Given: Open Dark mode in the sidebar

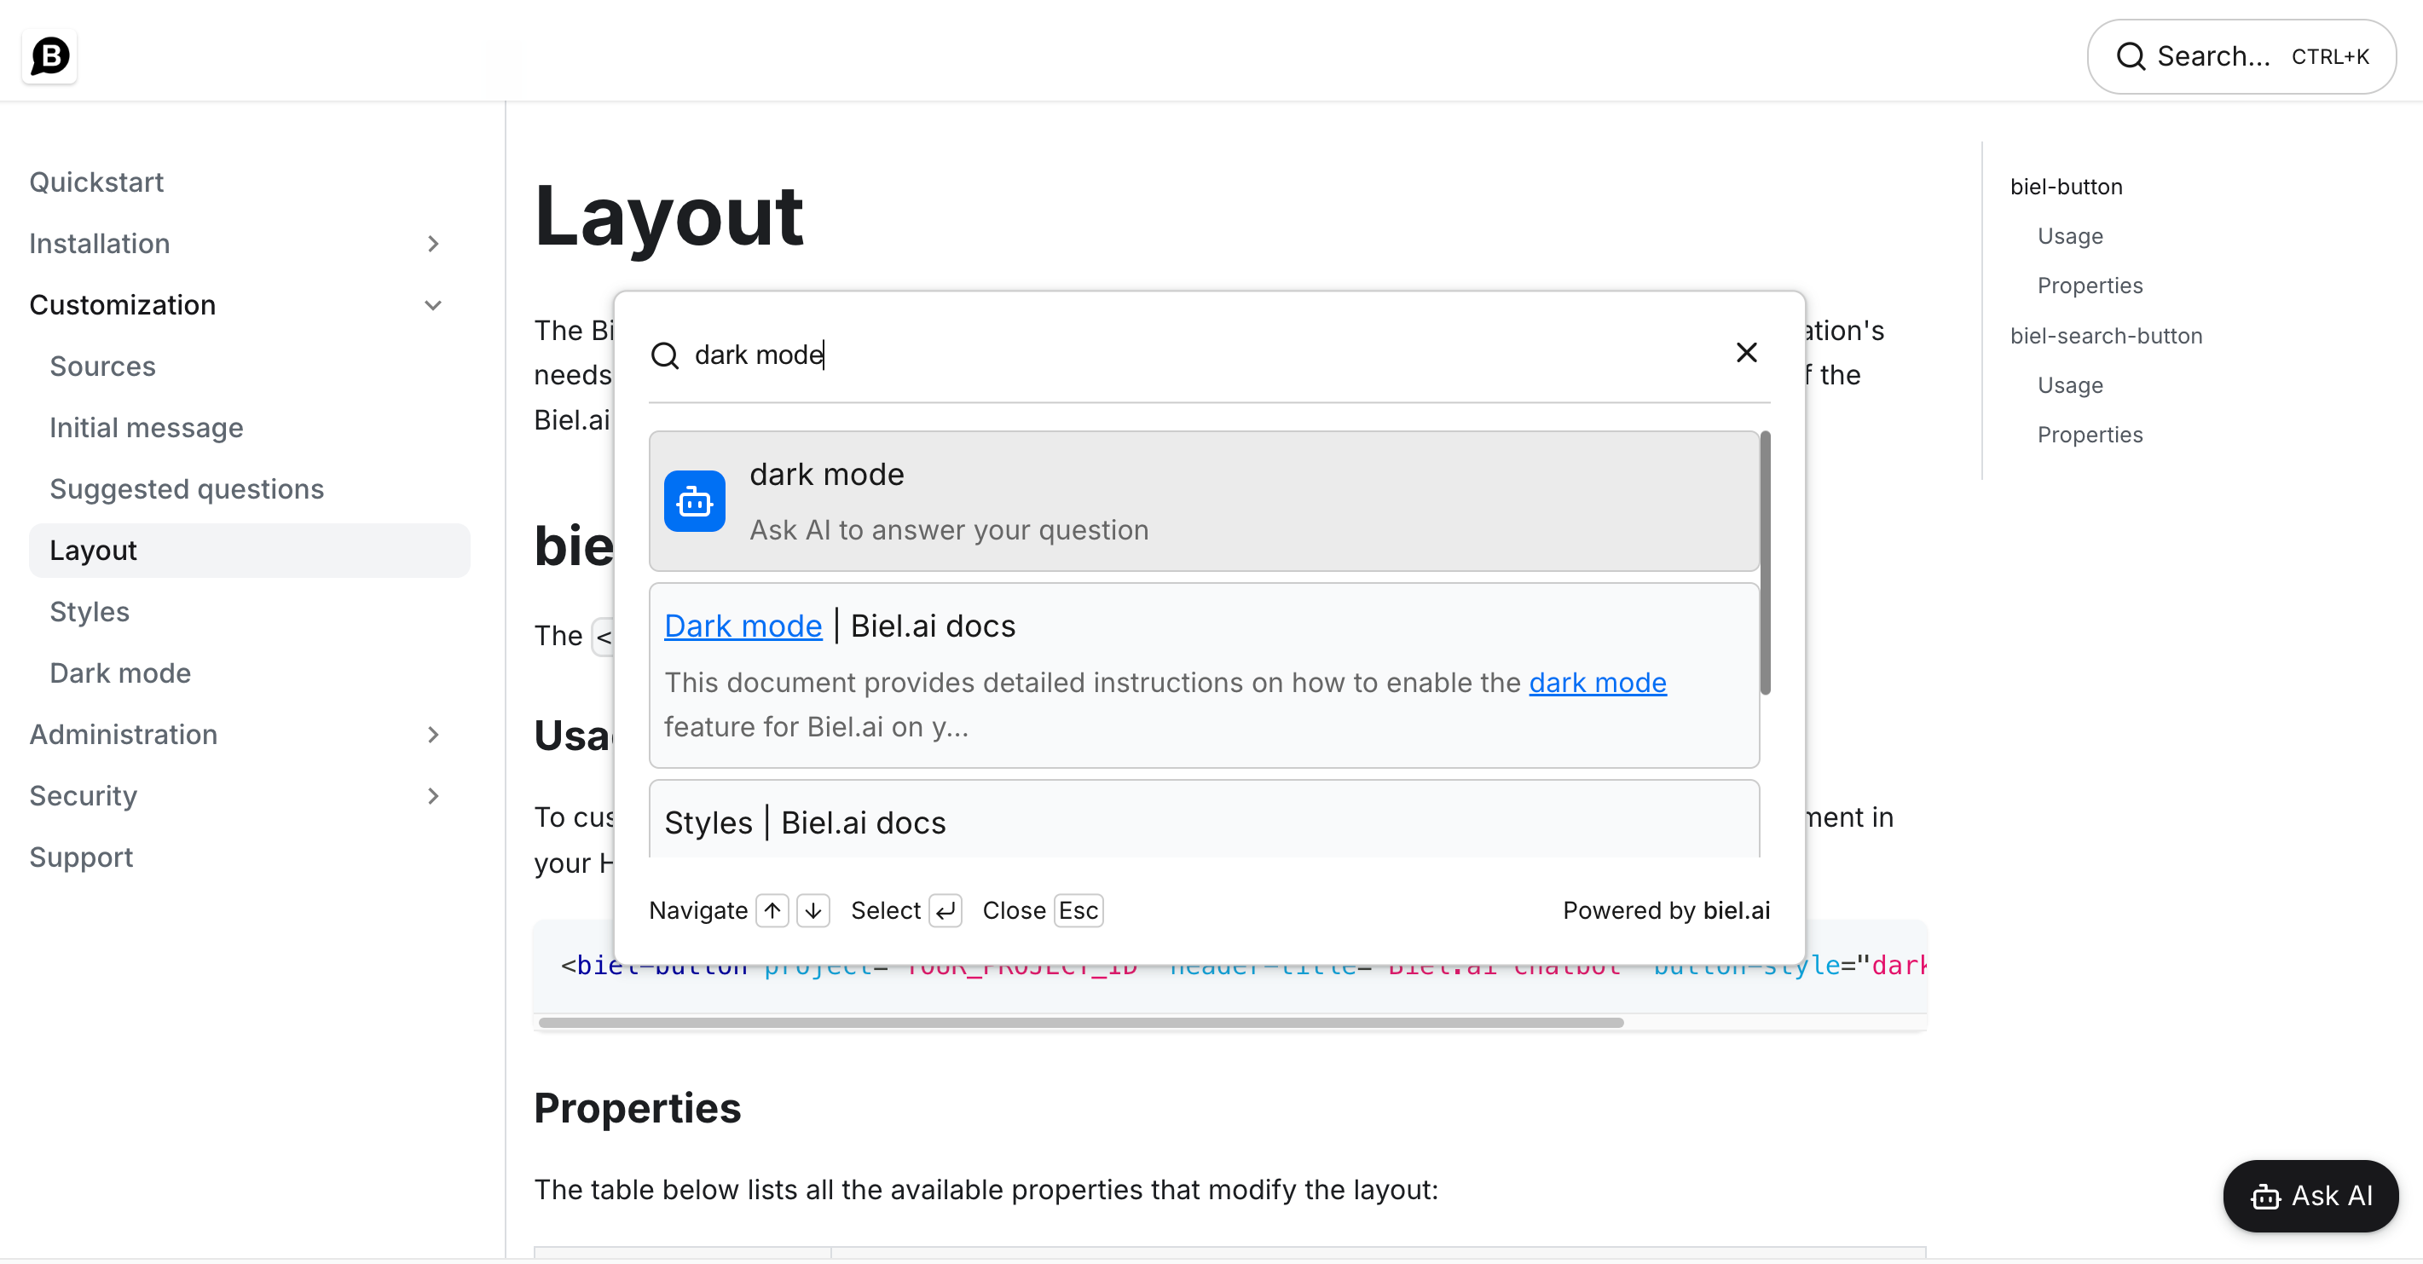Looking at the screenshot, I should (x=120, y=673).
